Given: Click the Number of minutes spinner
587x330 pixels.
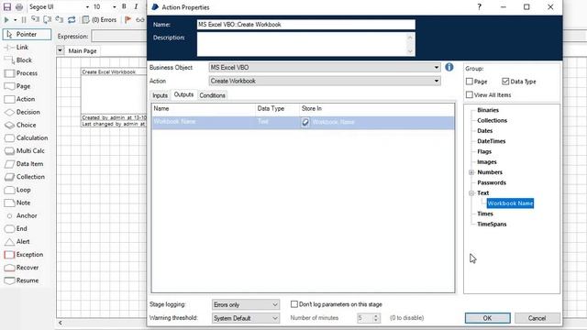Looking at the screenshot, I should point(369,318).
